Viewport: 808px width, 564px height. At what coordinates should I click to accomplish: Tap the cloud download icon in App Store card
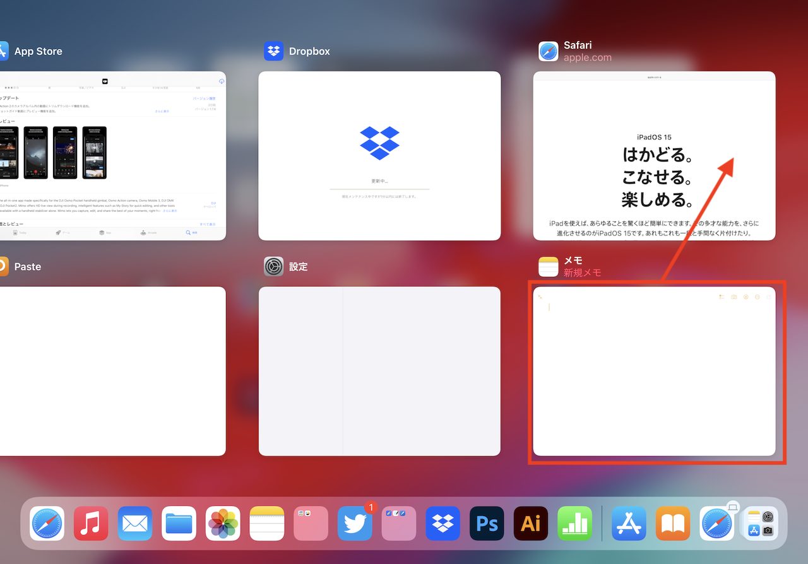pyautogui.click(x=222, y=81)
